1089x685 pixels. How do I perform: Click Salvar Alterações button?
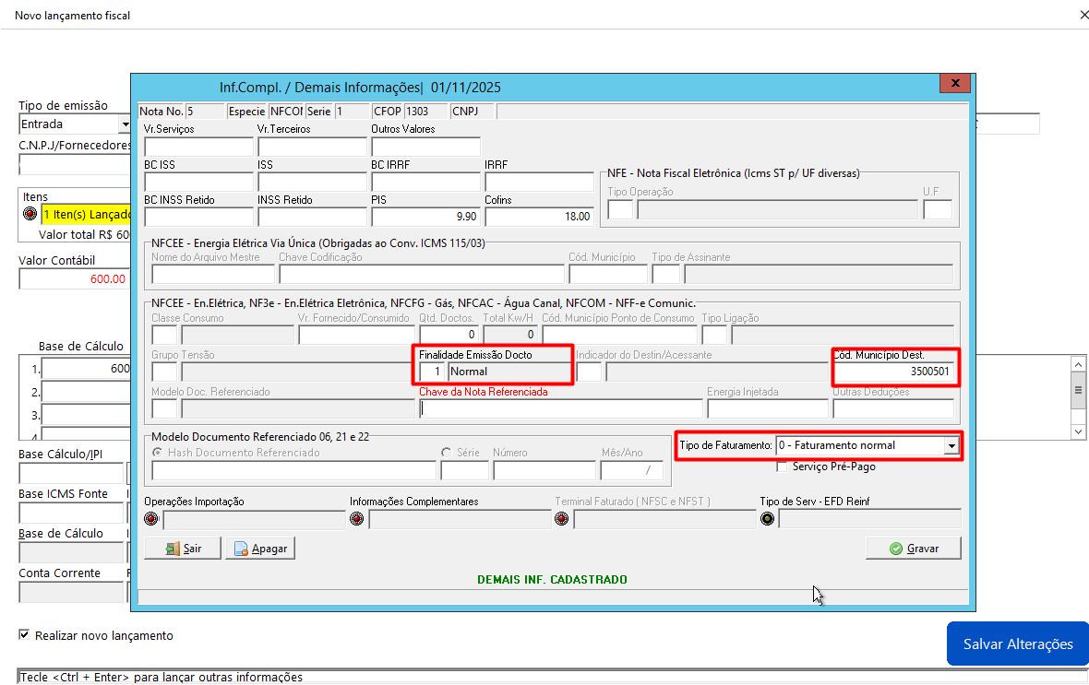pyautogui.click(x=1017, y=644)
